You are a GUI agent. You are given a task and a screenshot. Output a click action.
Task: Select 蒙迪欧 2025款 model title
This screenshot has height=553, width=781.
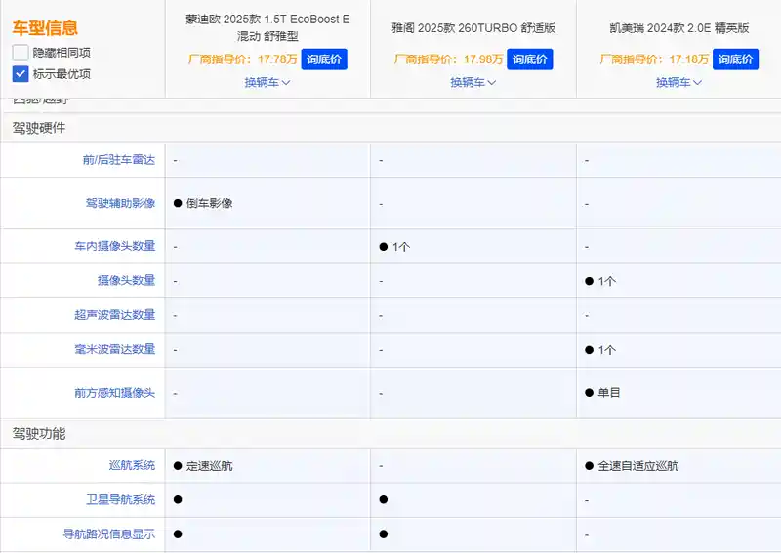(x=267, y=27)
